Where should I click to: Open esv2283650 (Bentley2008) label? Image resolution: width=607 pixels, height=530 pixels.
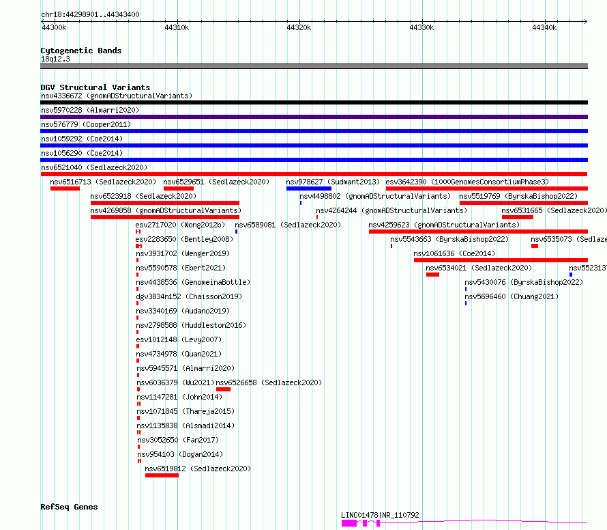(x=184, y=239)
